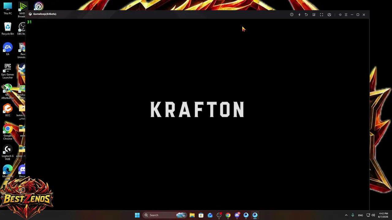This screenshot has width=392, height=220.
Task: Select the Steam desktop shortcut
Action: [x=22, y=70]
